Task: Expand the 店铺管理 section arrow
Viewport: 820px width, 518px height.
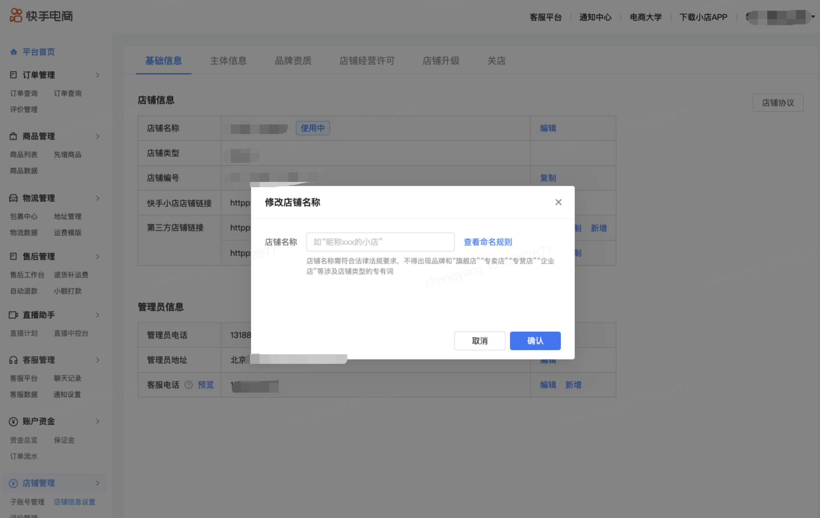Action: tap(98, 483)
